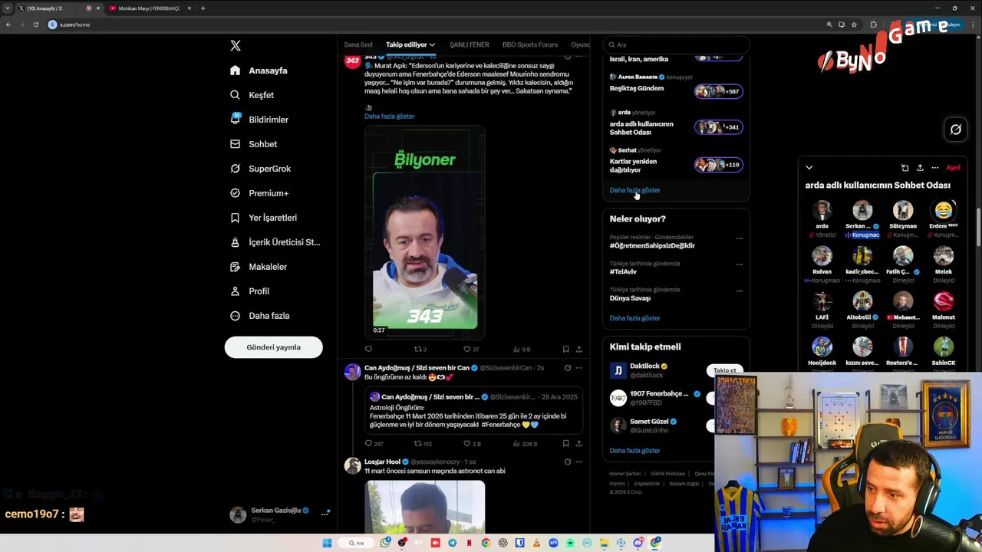Screen dimensions: 982x552
Task: Click the repost icon in Sohbet Odası header
Action: (905, 167)
